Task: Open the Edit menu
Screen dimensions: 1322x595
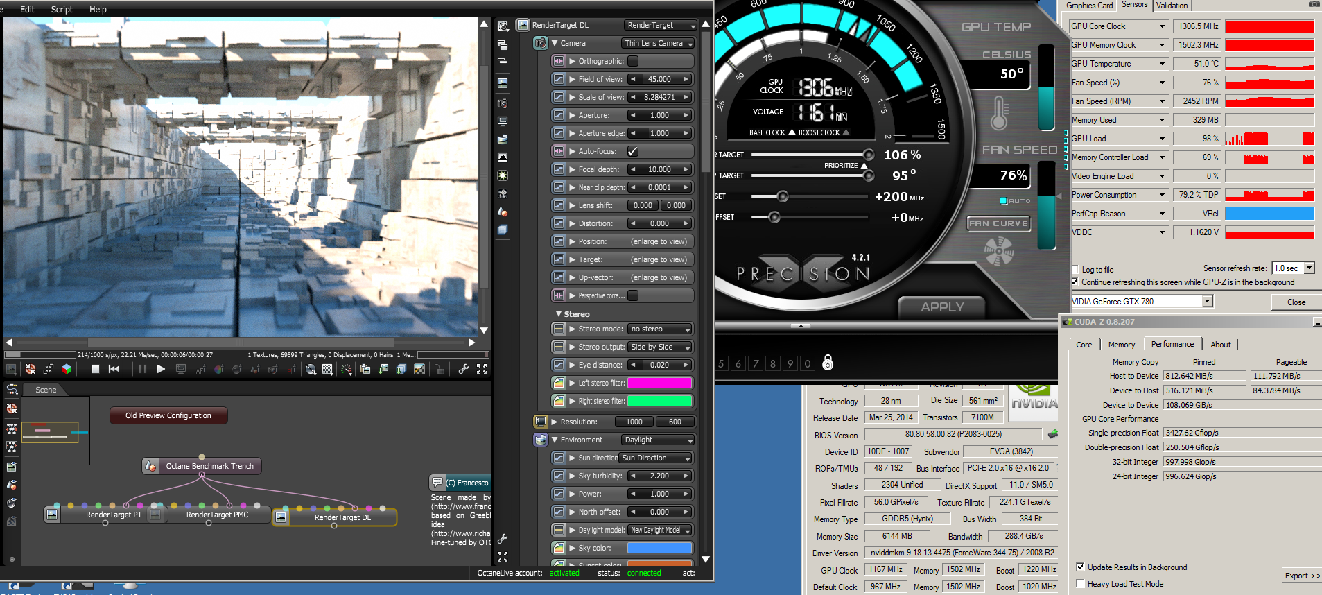Action: pyautogui.click(x=27, y=9)
